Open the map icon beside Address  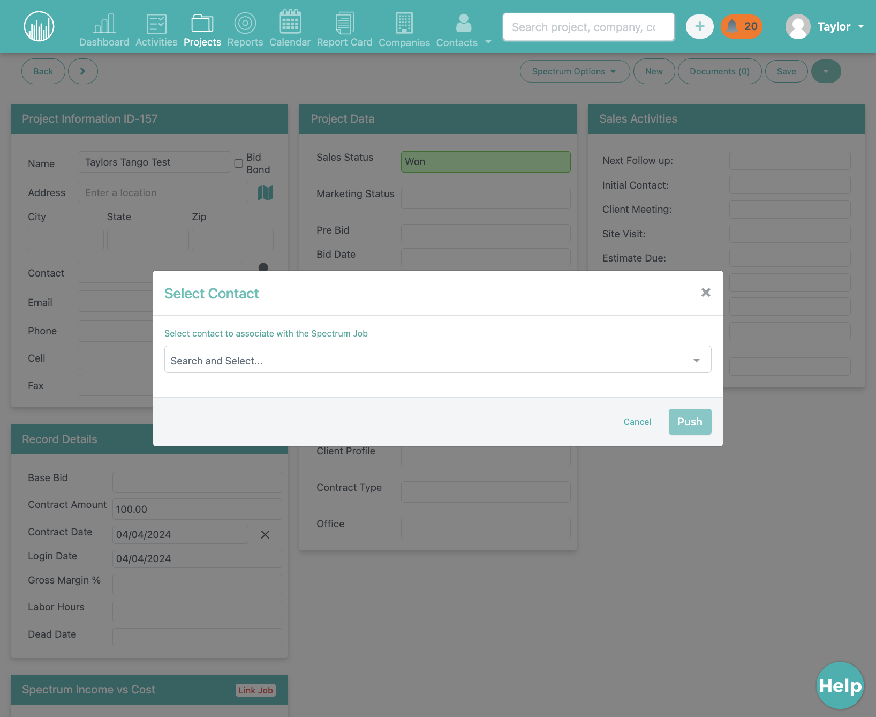click(266, 193)
